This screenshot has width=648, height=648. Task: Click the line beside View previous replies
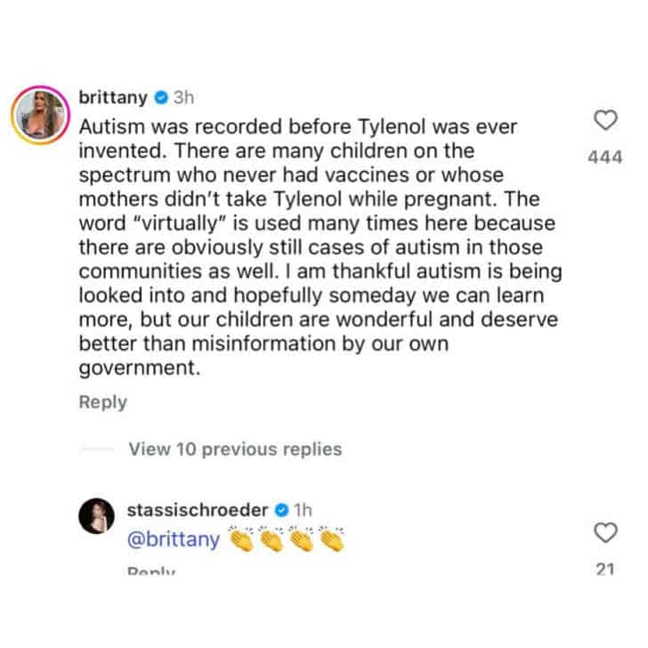pyautogui.click(x=97, y=450)
